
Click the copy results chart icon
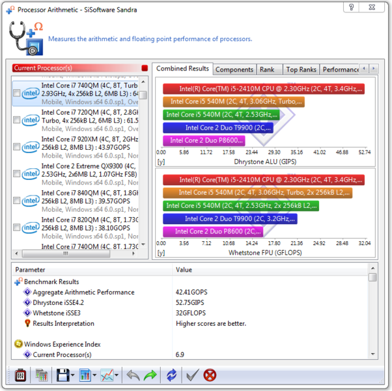coord(42,375)
